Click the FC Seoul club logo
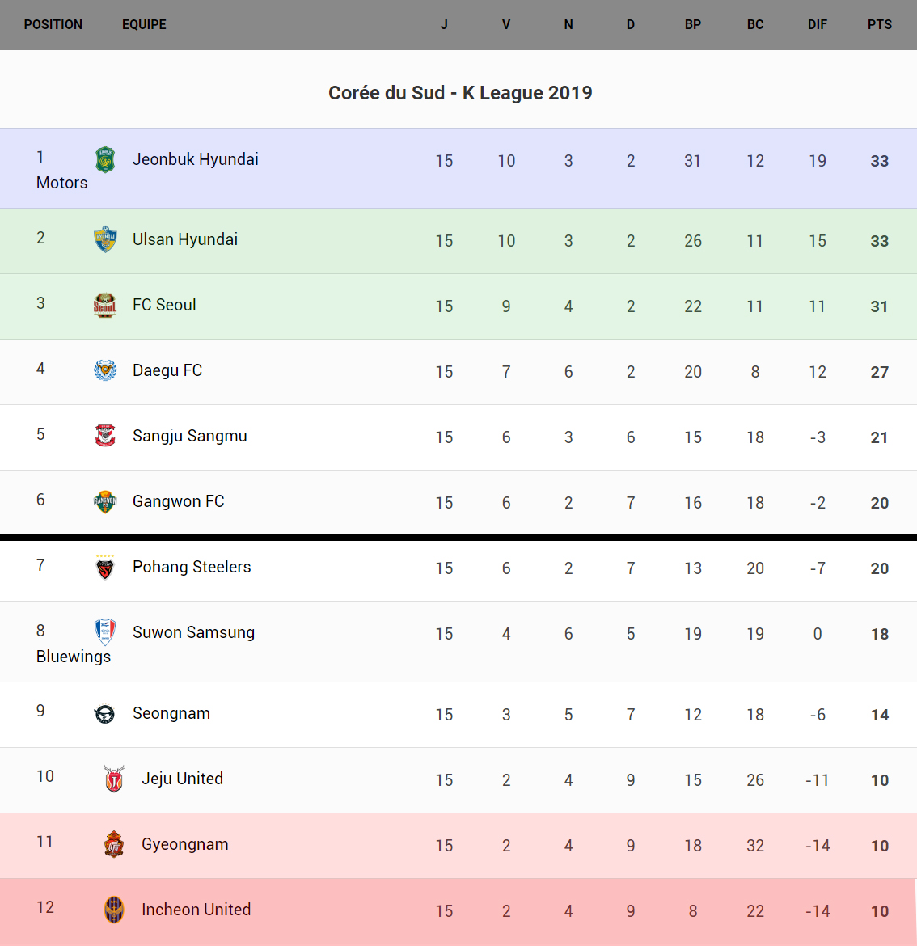 (105, 306)
